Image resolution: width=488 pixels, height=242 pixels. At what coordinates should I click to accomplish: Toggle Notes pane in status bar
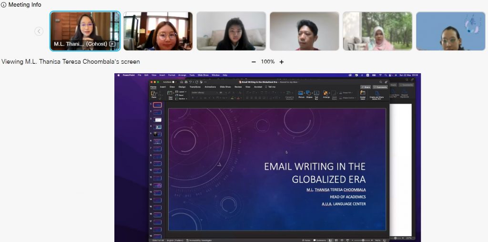306,240
